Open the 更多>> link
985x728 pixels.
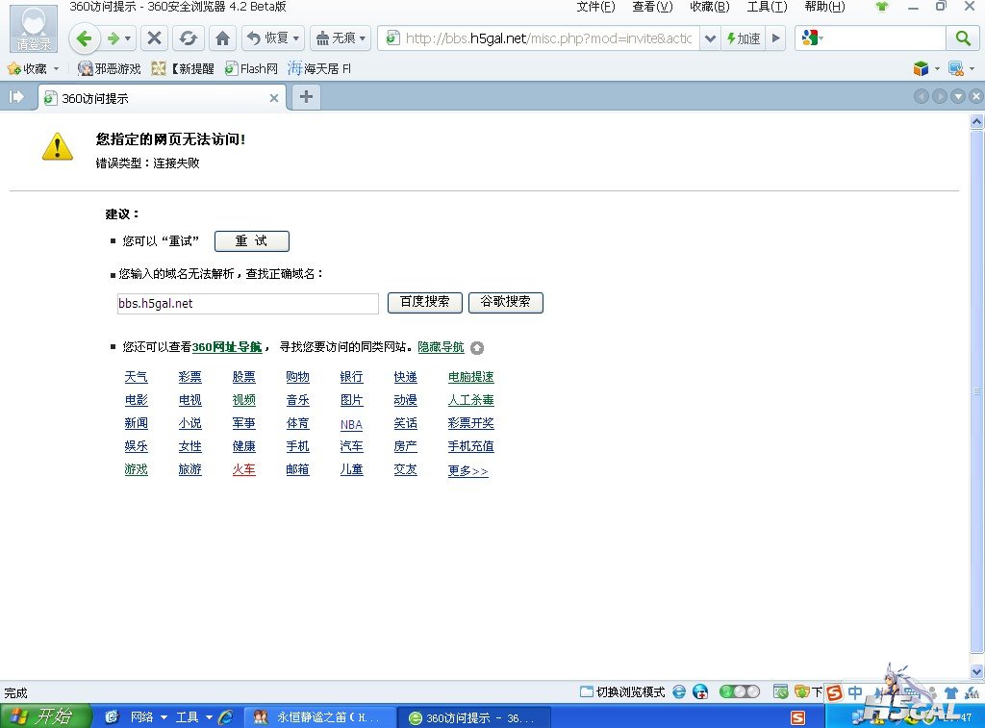(468, 470)
